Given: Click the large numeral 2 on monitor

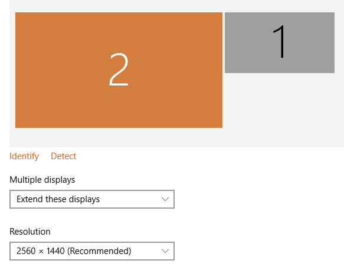Looking at the screenshot, I should [x=119, y=70].
